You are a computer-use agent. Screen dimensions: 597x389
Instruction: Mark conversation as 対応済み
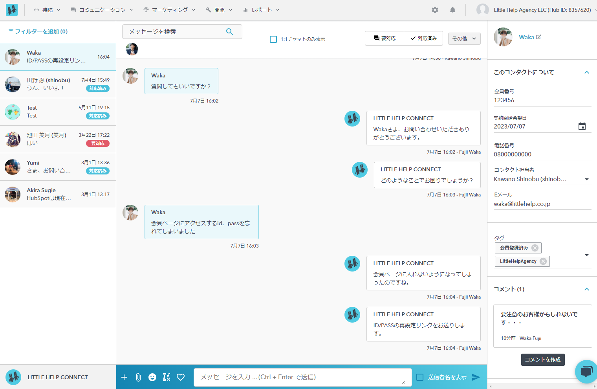tap(423, 39)
